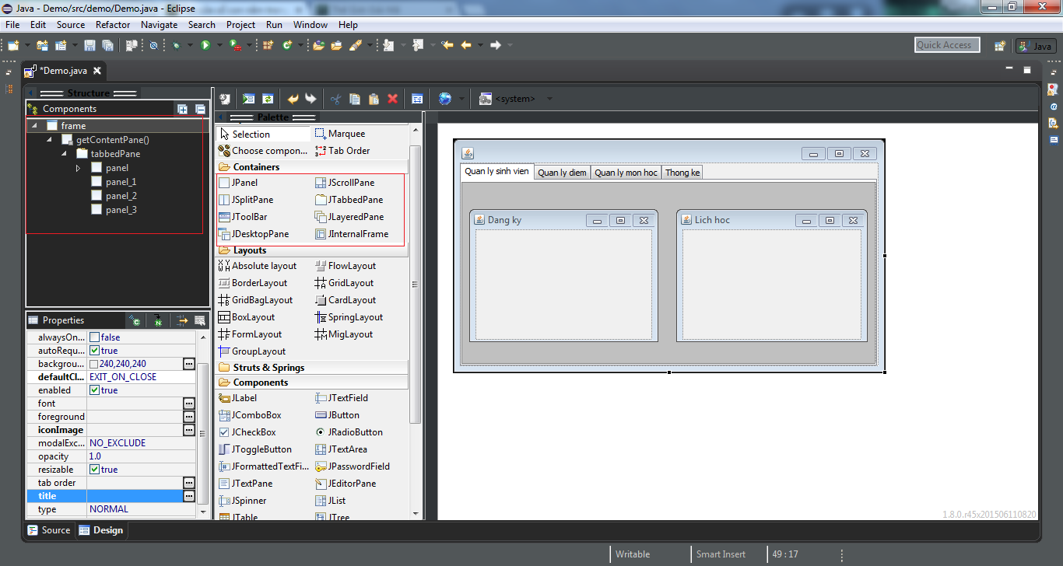Viewport: 1063px width, 566px height.
Task: Collapse the getContentPane() tree node
Action: tap(50, 140)
